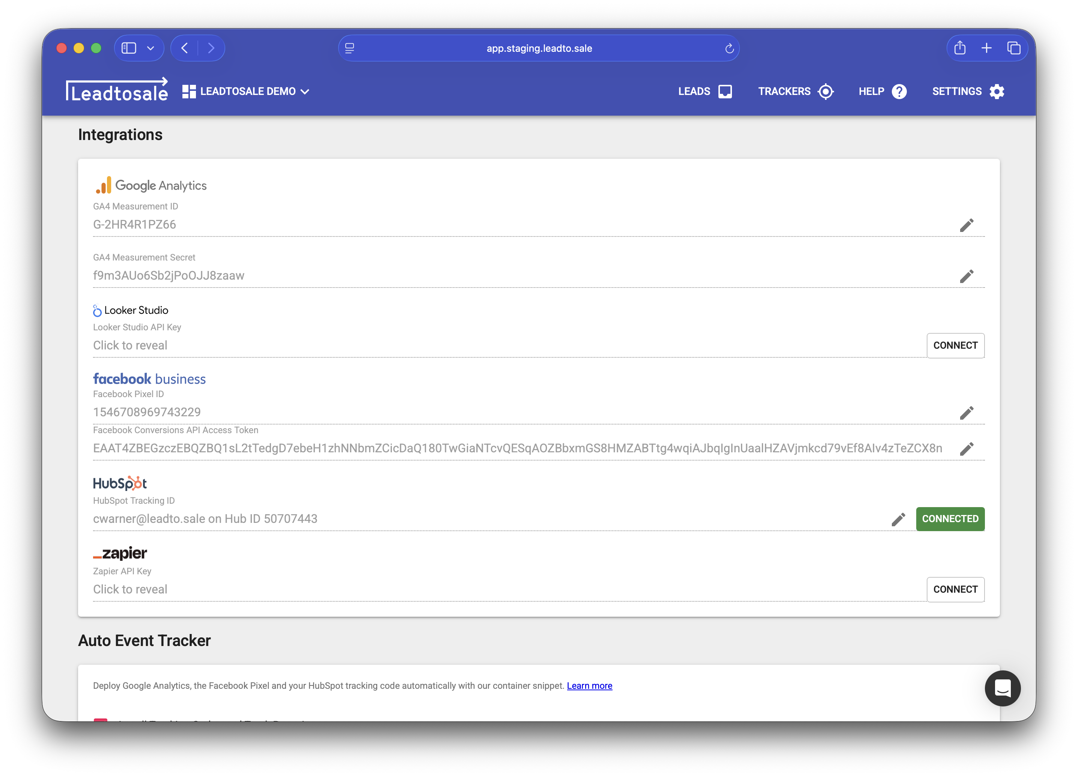Reveal the Zapier API Key
1078x777 pixels.
coord(130,589)
